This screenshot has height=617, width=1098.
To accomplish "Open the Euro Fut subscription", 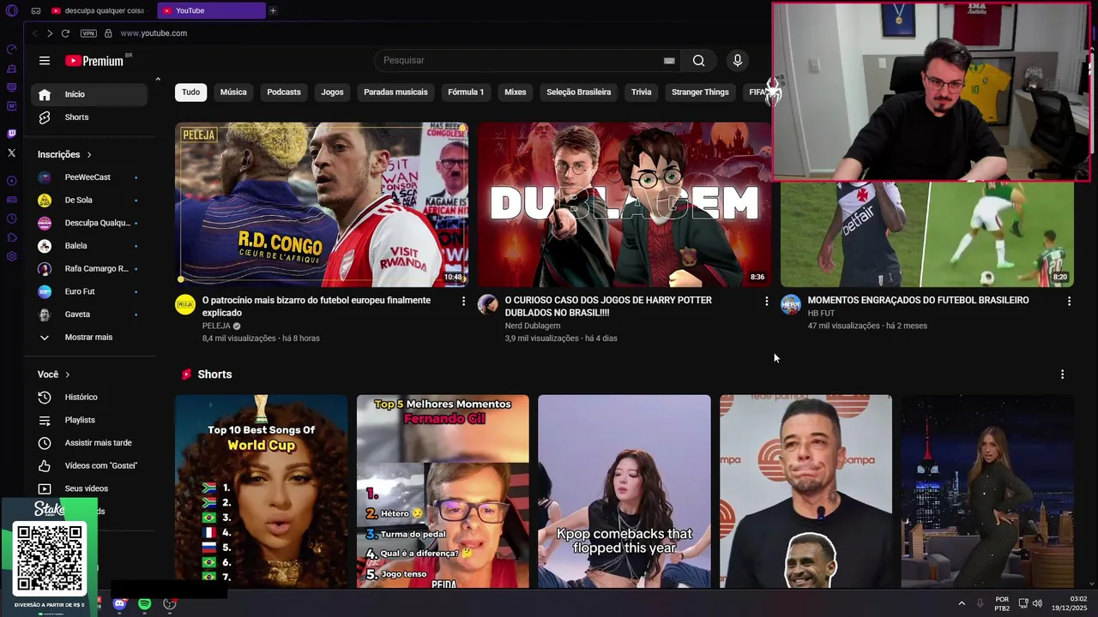I will point(87,292).
